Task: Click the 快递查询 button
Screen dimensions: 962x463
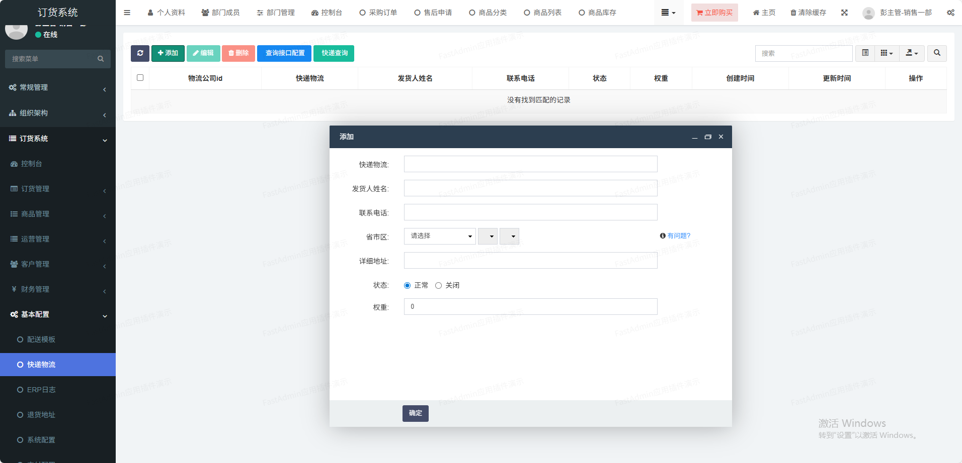Action: (x=334, y=53)
